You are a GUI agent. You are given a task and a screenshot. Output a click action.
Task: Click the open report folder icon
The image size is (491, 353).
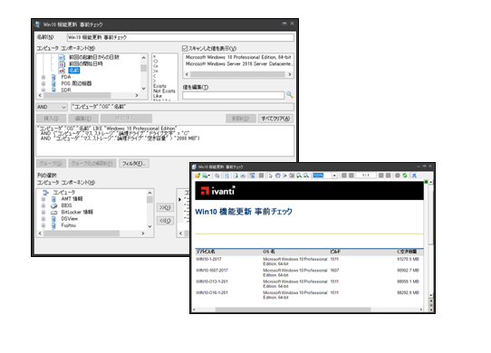(x=197, y=176)
